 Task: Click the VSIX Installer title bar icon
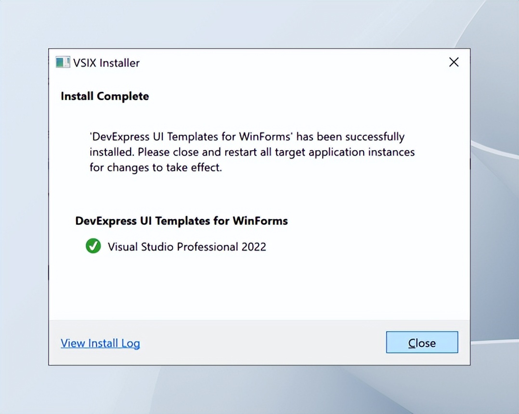[63, 62]
